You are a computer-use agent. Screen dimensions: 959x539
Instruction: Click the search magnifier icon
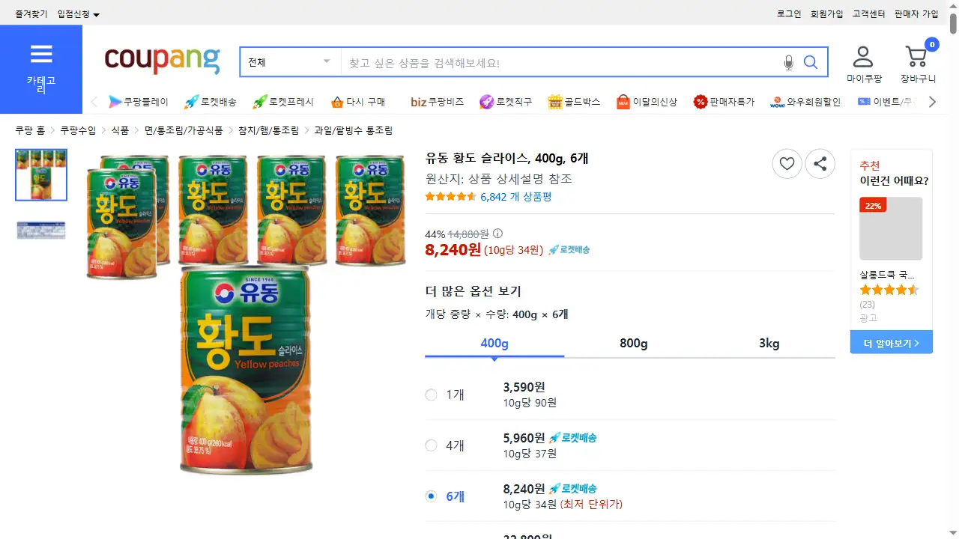[811, 62]
